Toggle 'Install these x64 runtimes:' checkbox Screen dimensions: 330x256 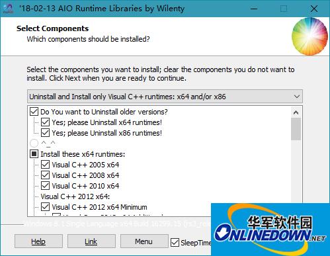34,154
